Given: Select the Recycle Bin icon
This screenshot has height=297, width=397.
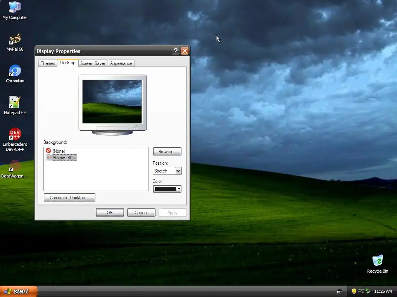Looking at the screenshot, I should pyautogui.click(x=378, y=264).
